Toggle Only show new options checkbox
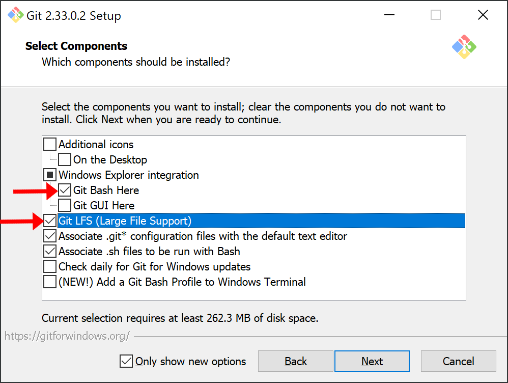 tap(126, 361)
